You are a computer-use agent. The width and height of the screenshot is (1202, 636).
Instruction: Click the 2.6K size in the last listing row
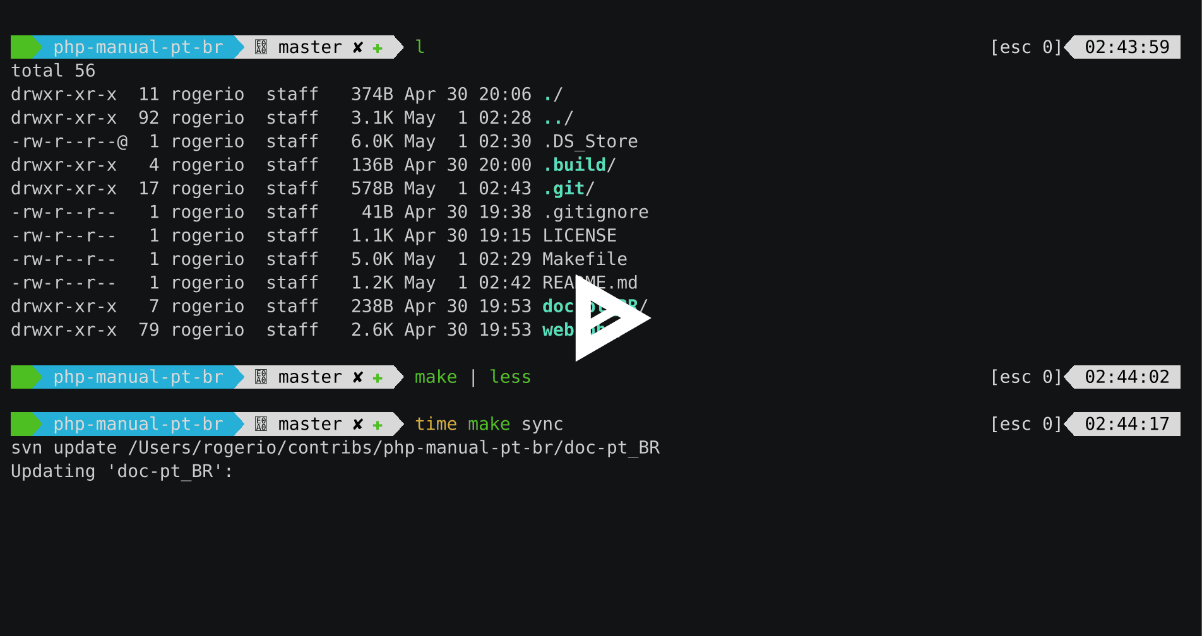tap(372, 330)
